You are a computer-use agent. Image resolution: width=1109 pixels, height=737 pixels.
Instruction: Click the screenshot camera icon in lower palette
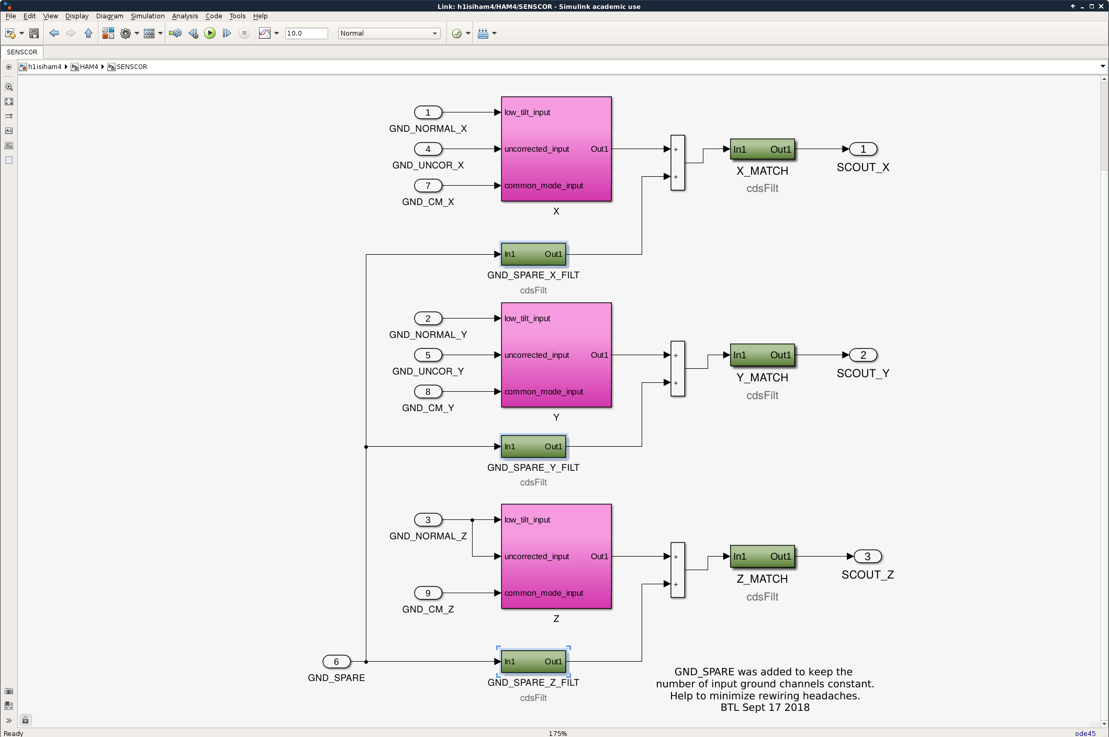point(9,691)
